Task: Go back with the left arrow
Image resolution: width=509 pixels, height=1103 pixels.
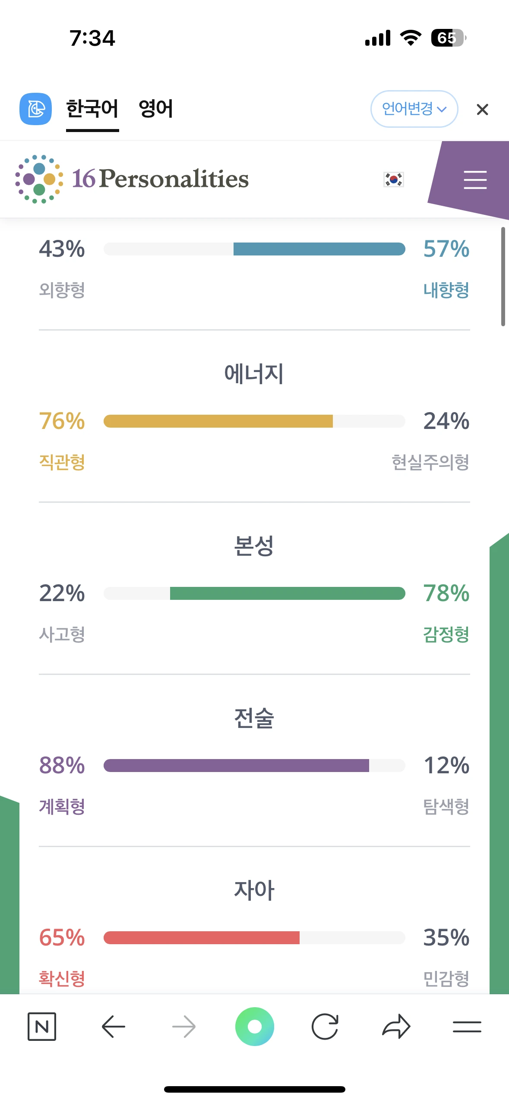Action: [x=114, y=1027]
